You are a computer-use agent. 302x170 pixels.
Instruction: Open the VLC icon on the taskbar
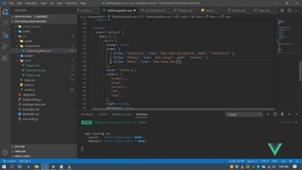click(69, 167)
